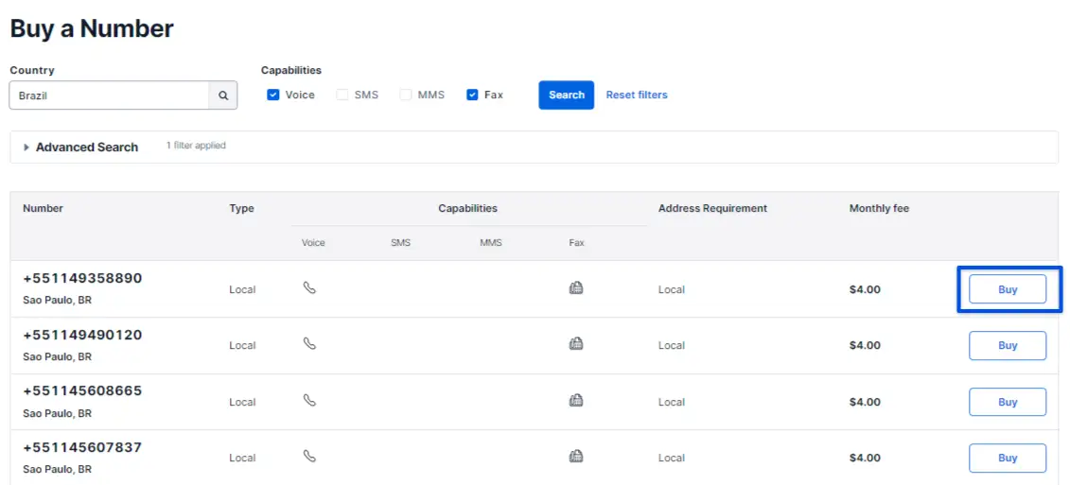The width and height of the screenshot is (1070, 485).
Task: Buy the number +551149358890
Action: pos(1008,289)
